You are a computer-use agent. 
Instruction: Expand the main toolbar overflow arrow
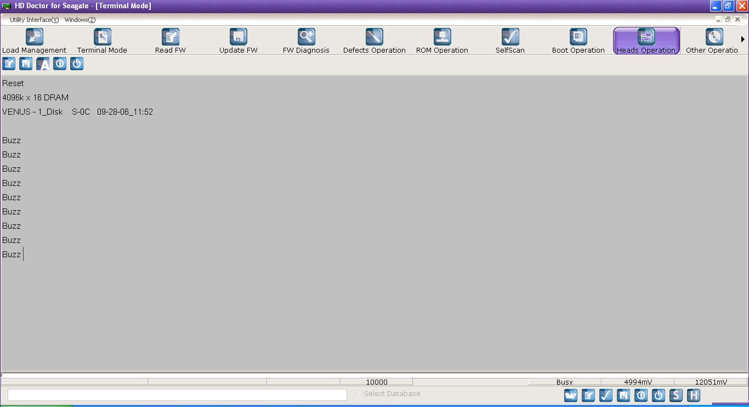point(743,39)
